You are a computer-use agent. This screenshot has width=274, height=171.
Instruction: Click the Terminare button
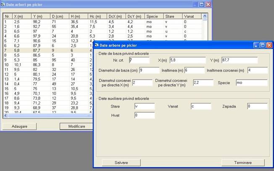click(243, 163)
